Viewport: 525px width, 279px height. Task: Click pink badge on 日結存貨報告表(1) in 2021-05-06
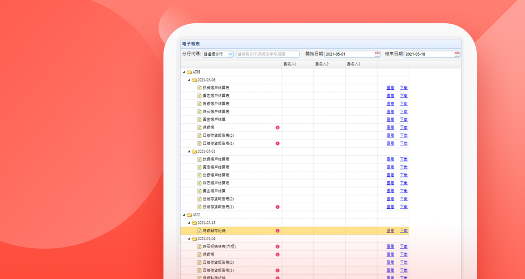coord(278,143)
